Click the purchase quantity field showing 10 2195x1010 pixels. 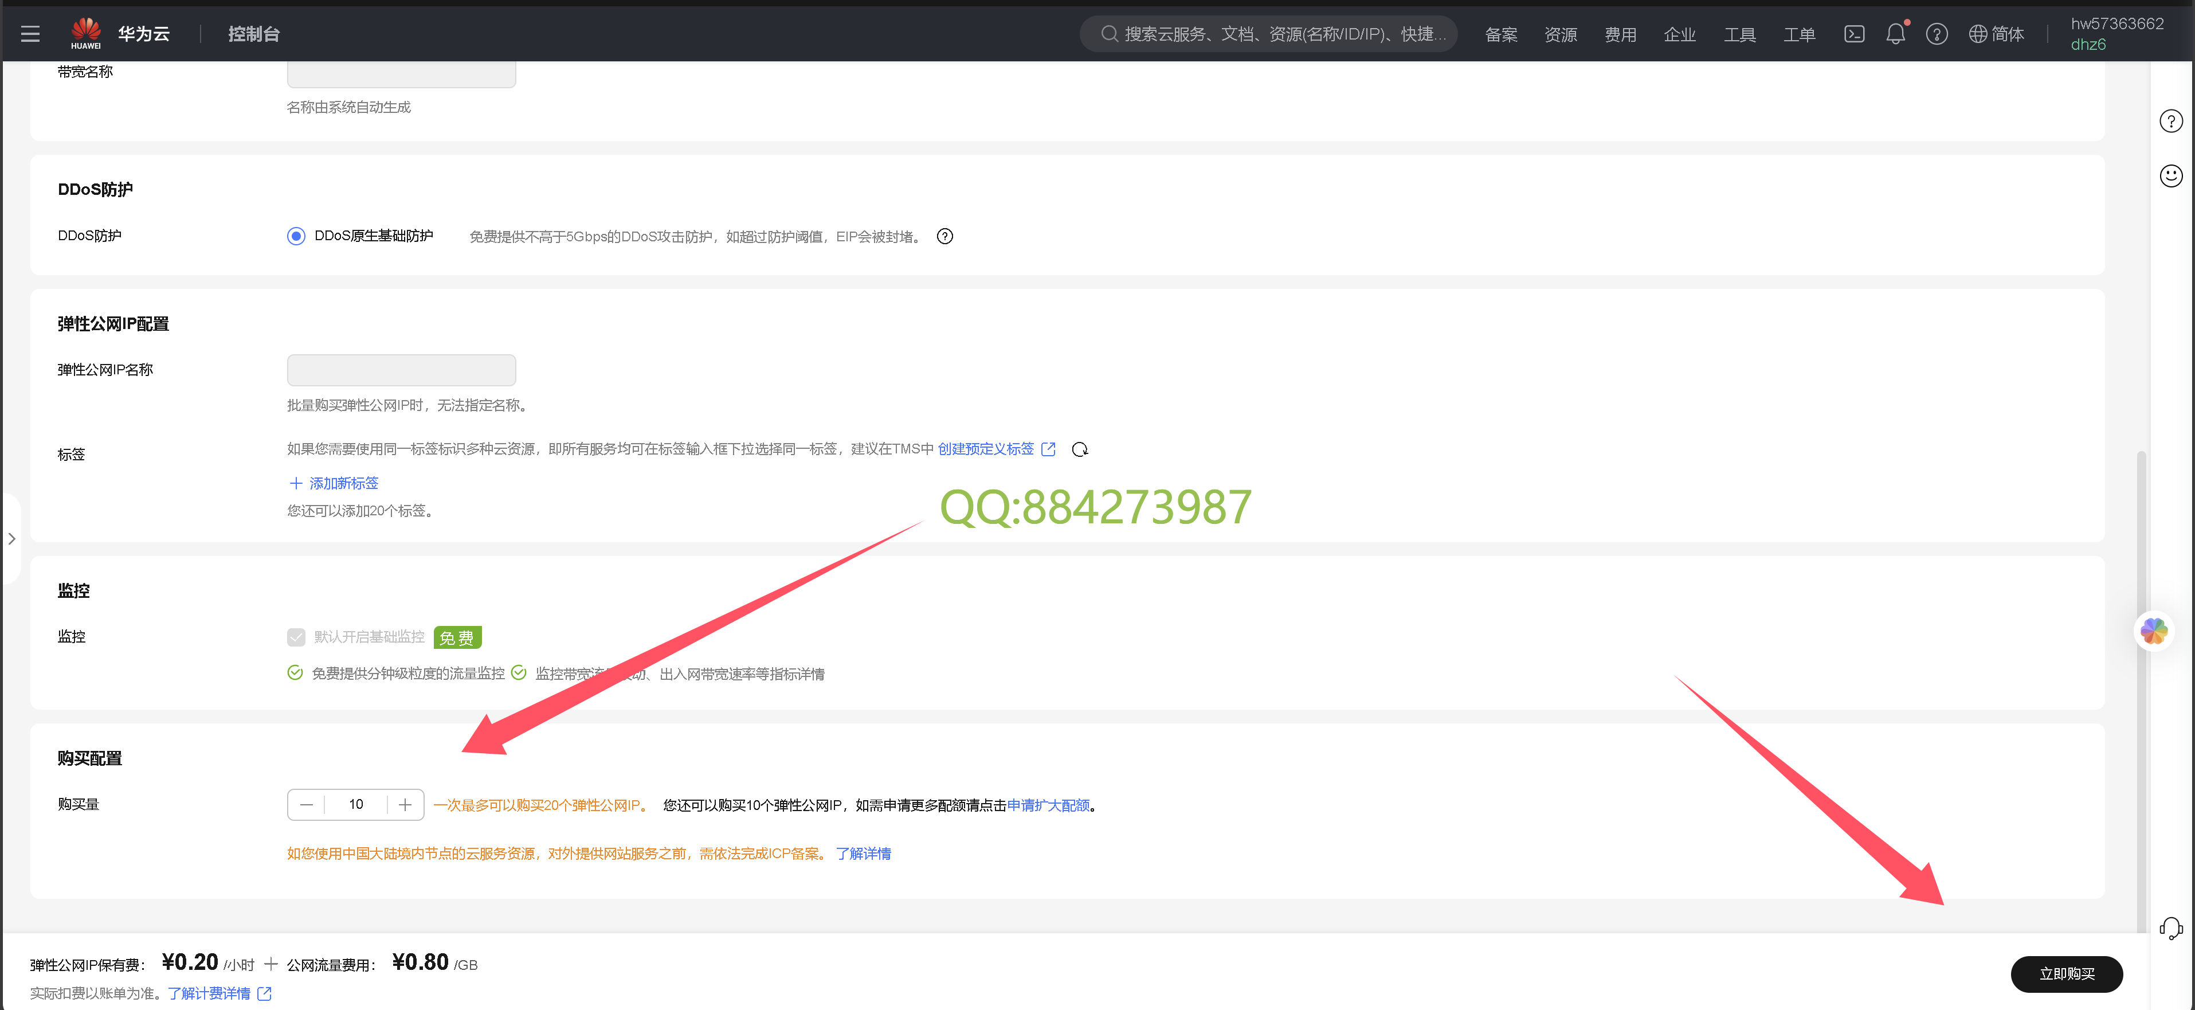click(x=356, y=805)
